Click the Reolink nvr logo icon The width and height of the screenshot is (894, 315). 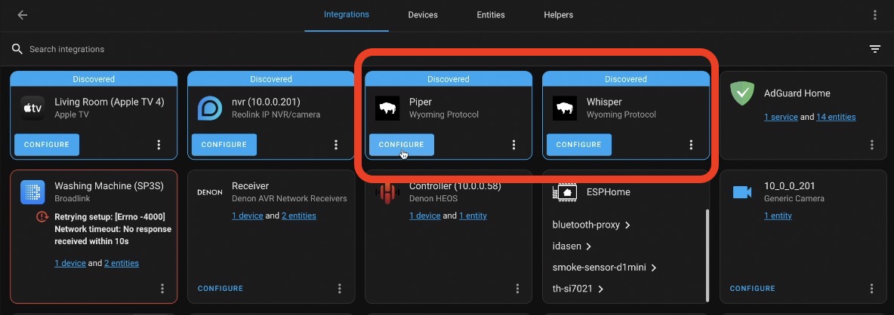[x=210, y=108]
